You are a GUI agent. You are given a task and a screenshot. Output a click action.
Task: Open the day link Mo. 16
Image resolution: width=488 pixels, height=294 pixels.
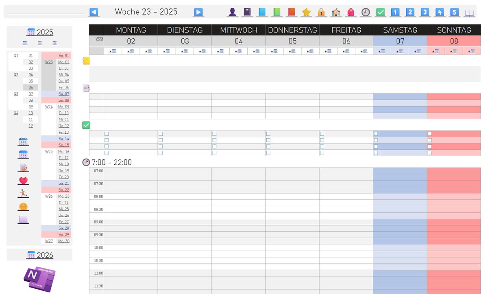click(x=64, y=151)
